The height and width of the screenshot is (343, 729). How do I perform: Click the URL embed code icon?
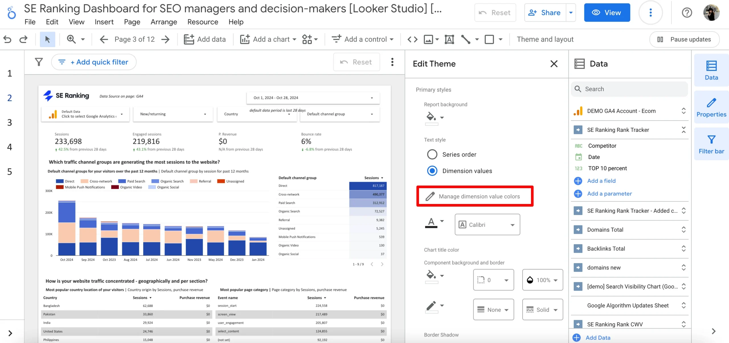[412, 39]
